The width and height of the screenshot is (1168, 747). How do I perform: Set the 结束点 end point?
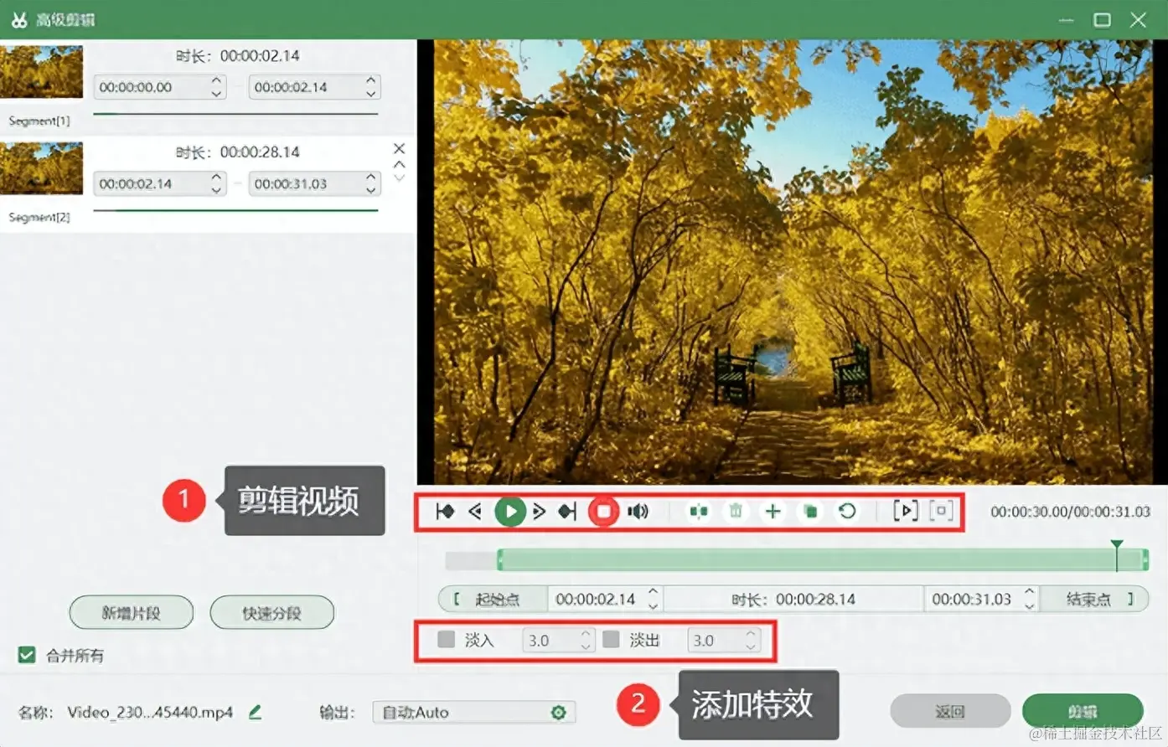(x=1094, y=599)
